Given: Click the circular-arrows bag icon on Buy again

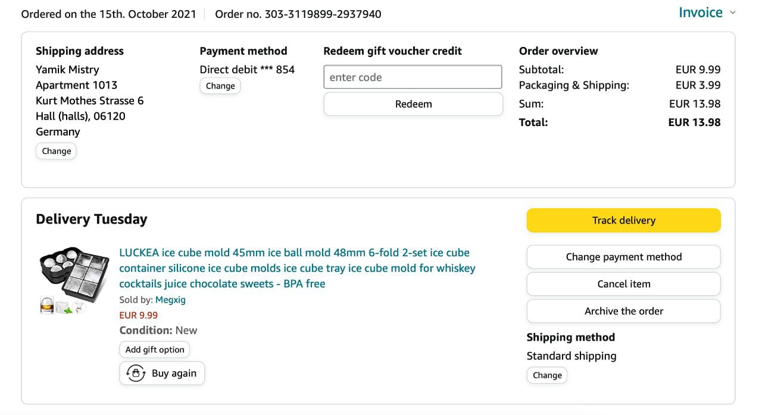Looking at the screenshot, I should pos(136,373).
